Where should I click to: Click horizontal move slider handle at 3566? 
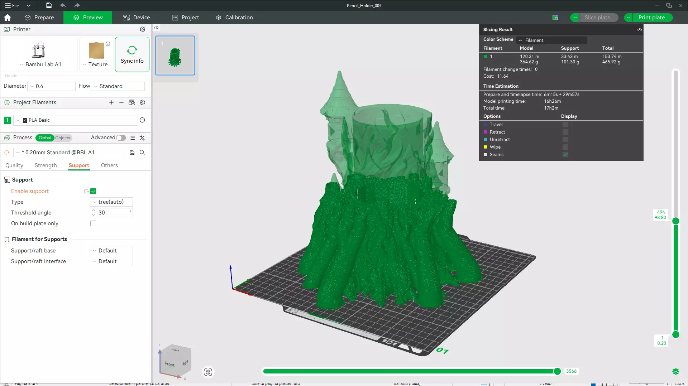tap(557, 371)
